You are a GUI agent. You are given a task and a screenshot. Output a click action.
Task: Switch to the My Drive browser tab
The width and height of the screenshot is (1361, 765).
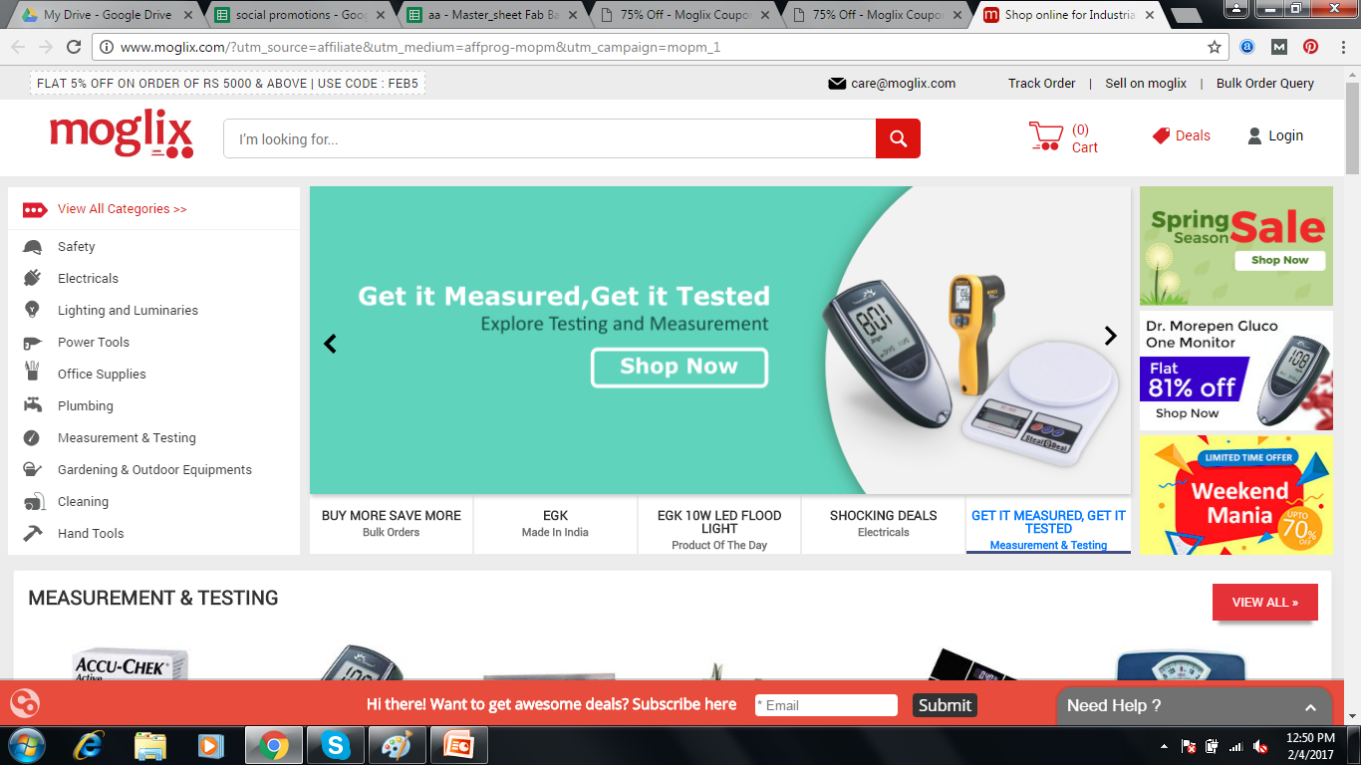tap(108, 15)
